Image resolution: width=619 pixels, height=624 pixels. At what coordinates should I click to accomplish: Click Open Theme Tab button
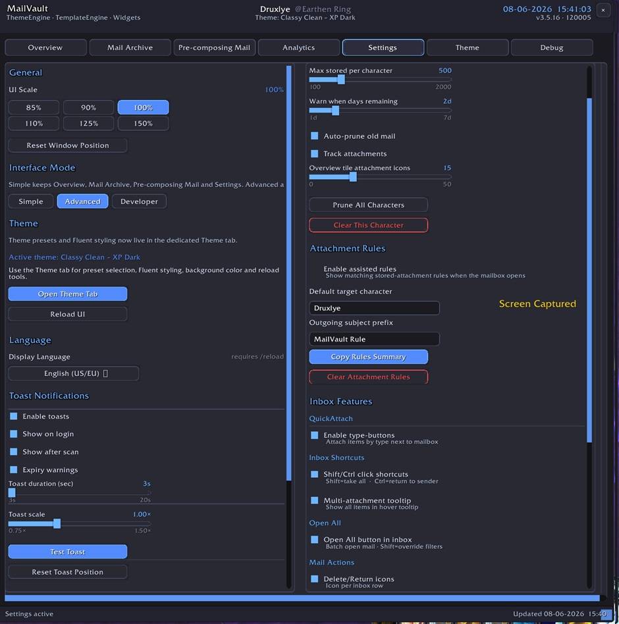click(68, 294)
